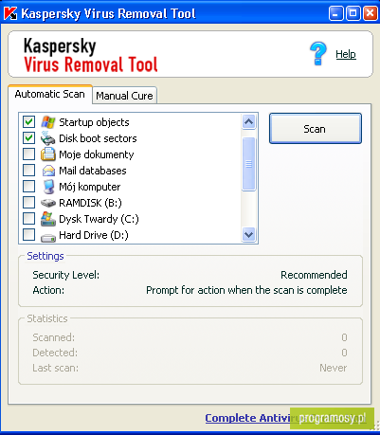Image resolution: width=380 pixels, height=435 pixels.
Task: Click the Disk boot sectors drive icon
Action: [x=48, y=138]
